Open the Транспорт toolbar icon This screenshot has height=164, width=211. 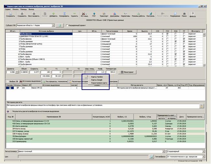pyautogui.click(x=104, y=14)
